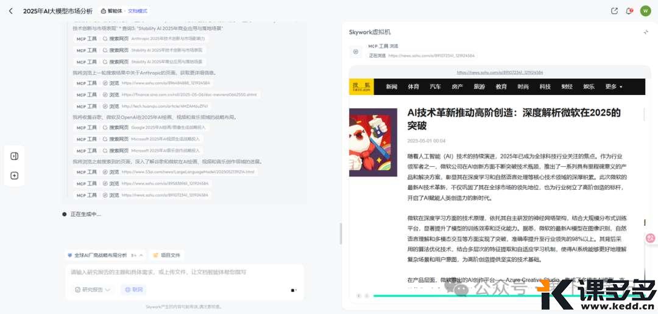Click the article title about 微软在2025的突破
658x314 pixels.
(x=514, y=119)
